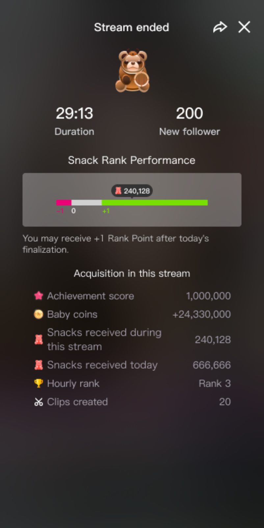Tap the share arrow icon
Screen dimensions: 264x528
click(x=220, y=27)
